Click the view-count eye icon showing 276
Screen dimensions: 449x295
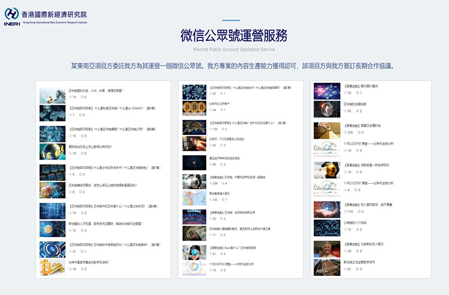(x=345, y=132)
